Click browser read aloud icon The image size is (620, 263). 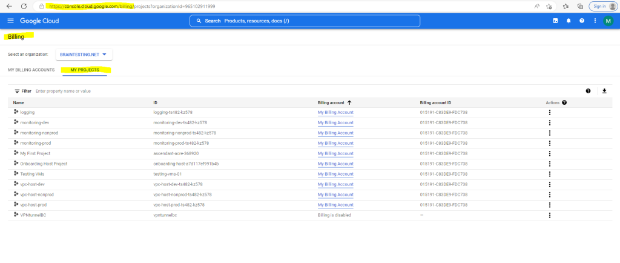click(537, 6)
